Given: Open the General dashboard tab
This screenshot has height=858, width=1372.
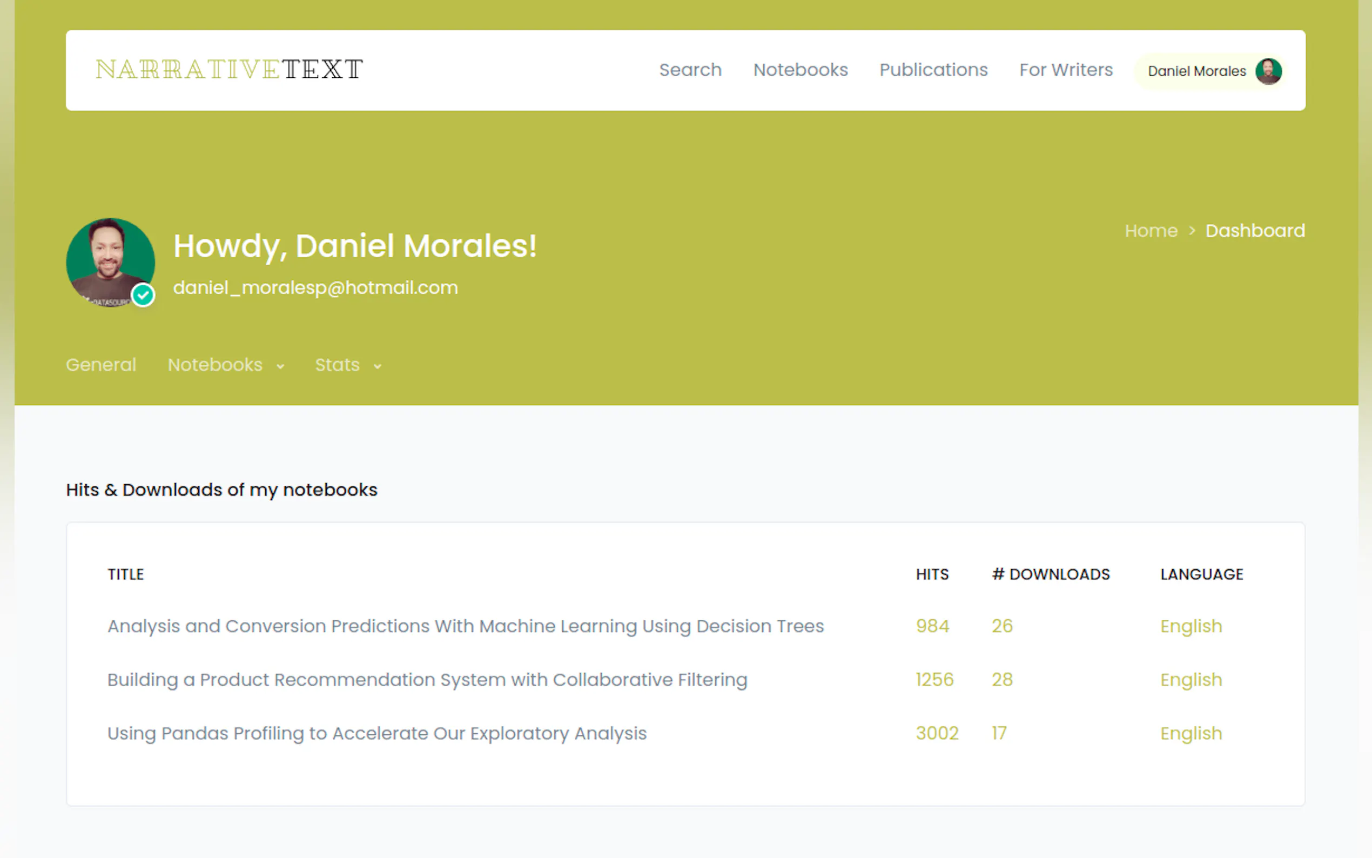Looking at the screenshot, I should (x=101, y=365).
